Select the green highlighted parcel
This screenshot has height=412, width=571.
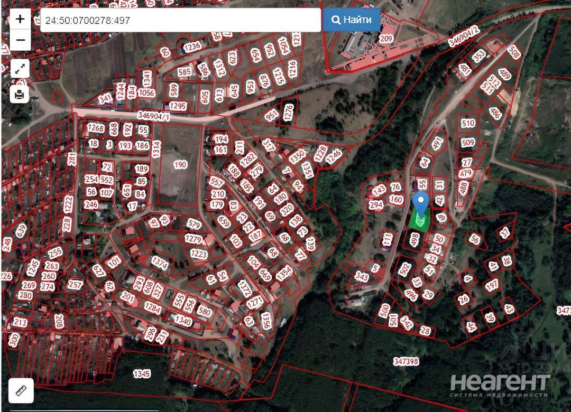(x=419, y=219)
